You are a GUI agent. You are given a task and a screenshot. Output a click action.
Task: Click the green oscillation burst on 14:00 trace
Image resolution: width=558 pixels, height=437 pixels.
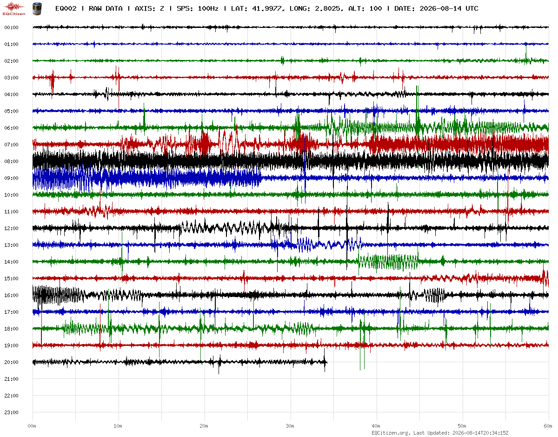tap(388, 262)
